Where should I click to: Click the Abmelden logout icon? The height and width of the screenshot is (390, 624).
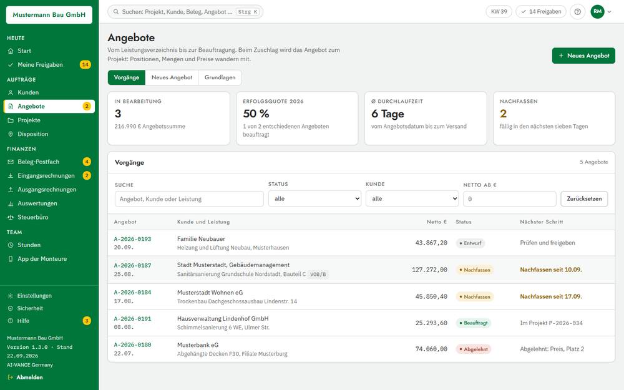[11, 378]
